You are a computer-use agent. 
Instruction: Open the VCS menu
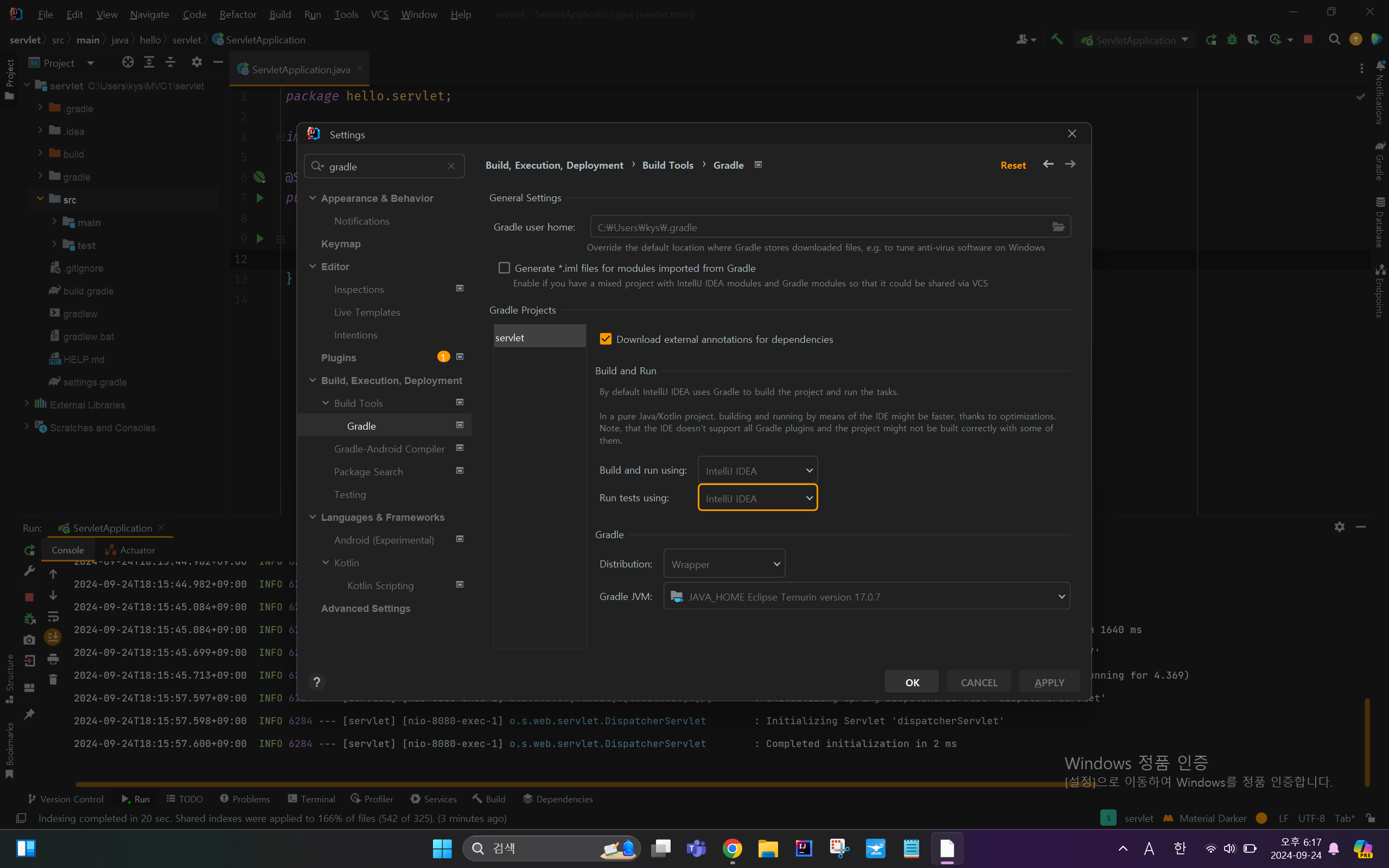[x=379, y=14]
